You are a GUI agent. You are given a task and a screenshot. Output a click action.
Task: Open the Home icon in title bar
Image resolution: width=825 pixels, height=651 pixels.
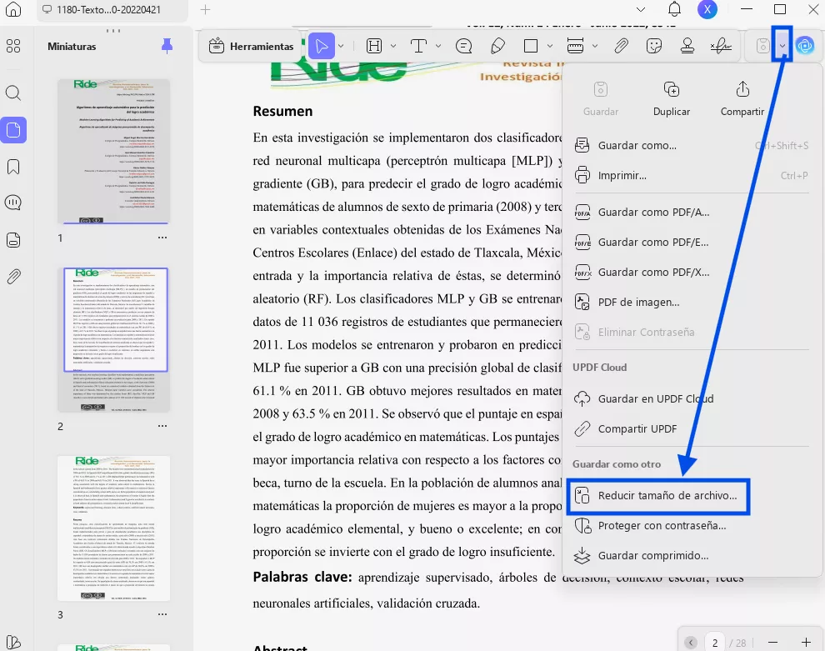click(13, 9)
